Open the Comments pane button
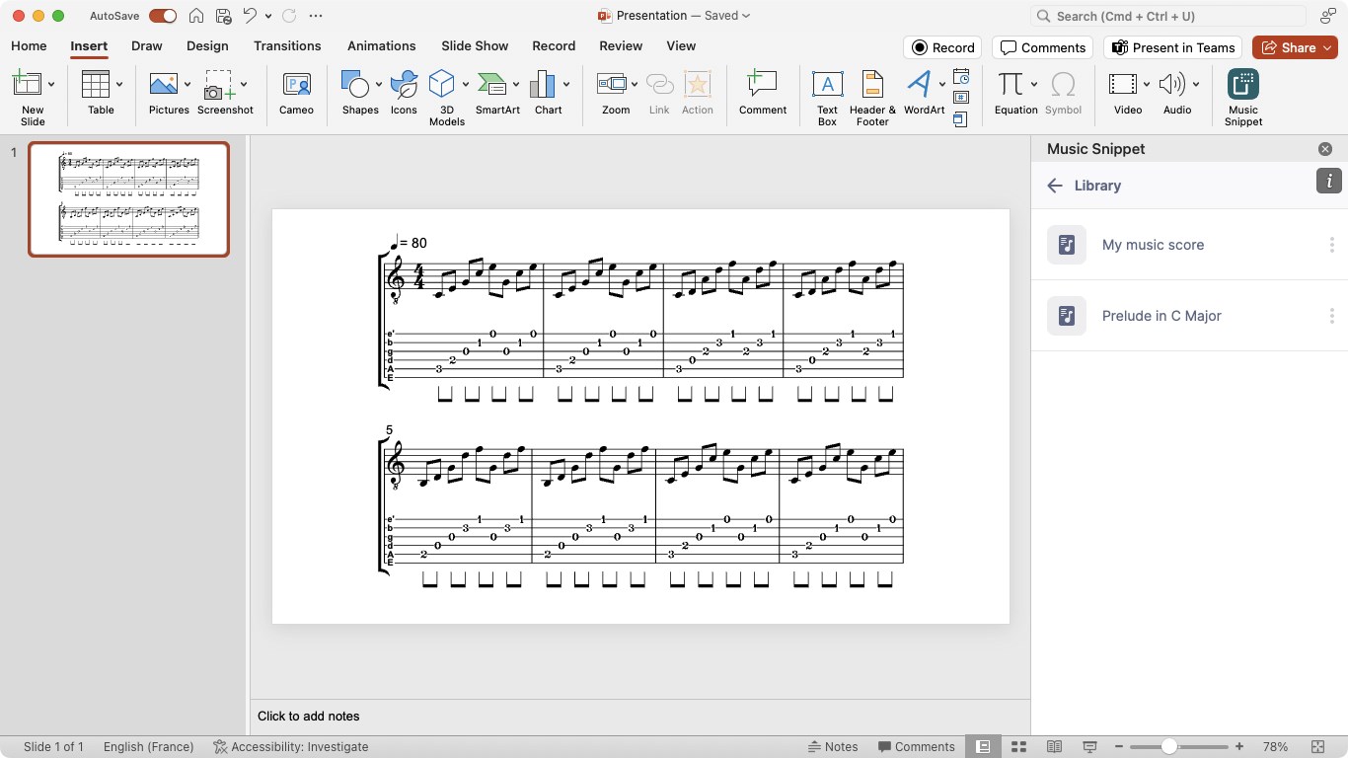Image resolution: width=1348 pixels, height=758 pixels. [1044, 47]
